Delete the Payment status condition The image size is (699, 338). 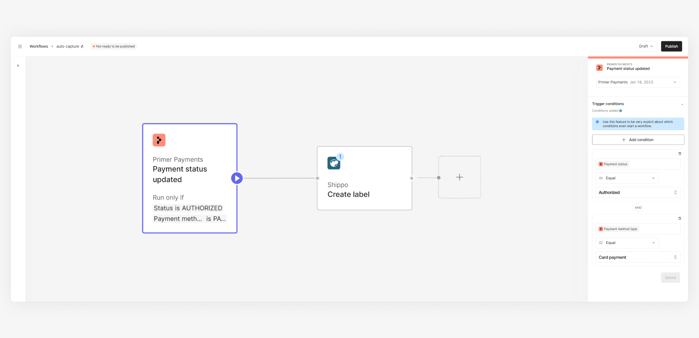pos(680,154)
